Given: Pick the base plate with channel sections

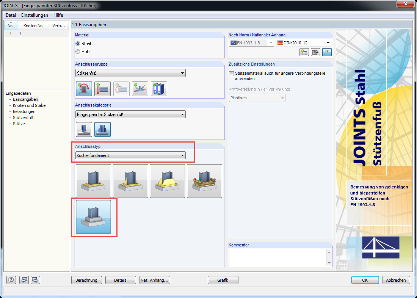Looking at the screenshot, I should point(204,181).
